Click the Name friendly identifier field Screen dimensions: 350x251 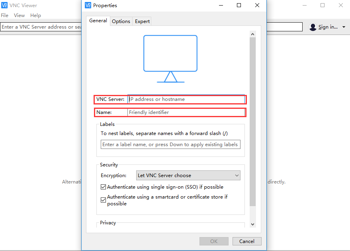point(186,112)
